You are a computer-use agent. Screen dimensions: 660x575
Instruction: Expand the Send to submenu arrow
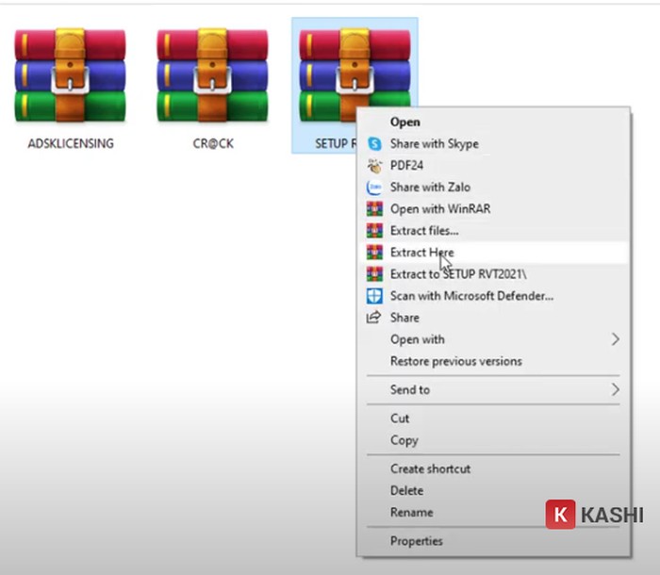[616, 389]
